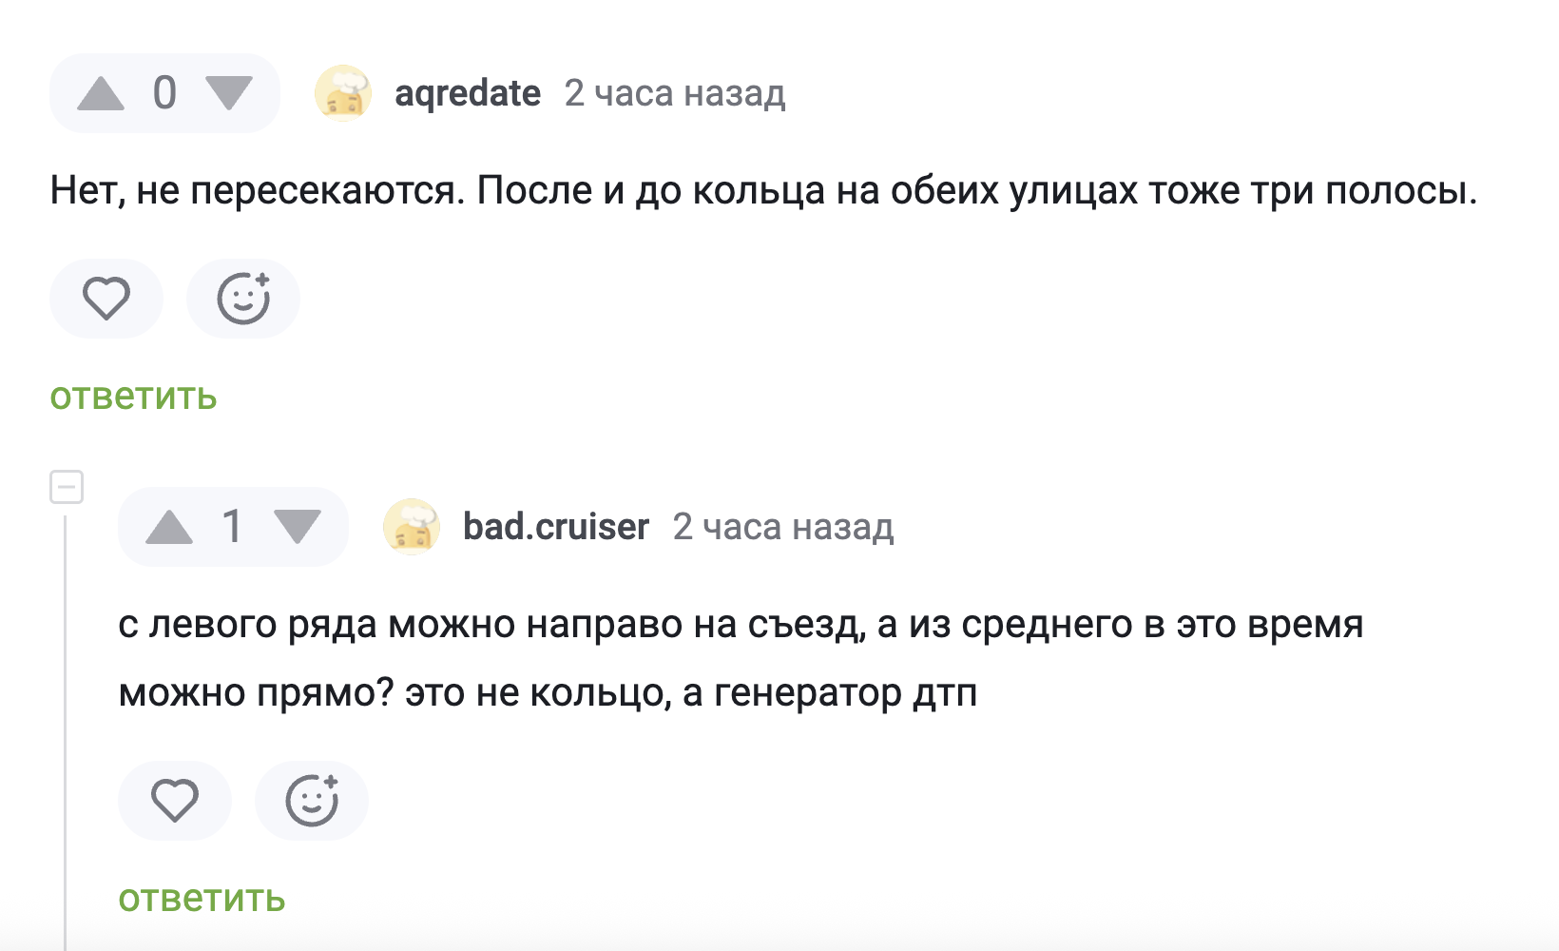Click the heart icon under aqredate's comment
The width and height of the screenshot is (1559, 951).
point(106,299)
